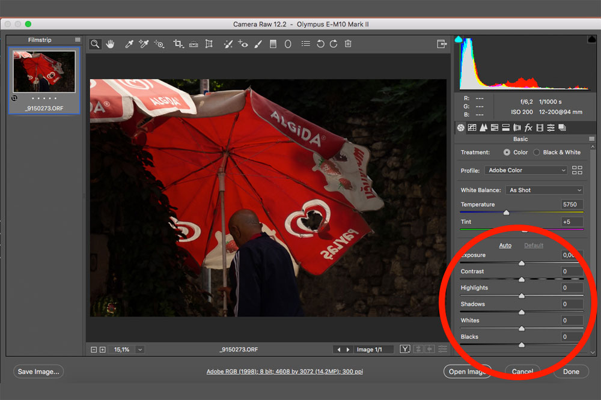Click the trash icon to mark for delete
Image resolution: width=601 pixels, height=400 pixels.
click(x=348, y=44)
